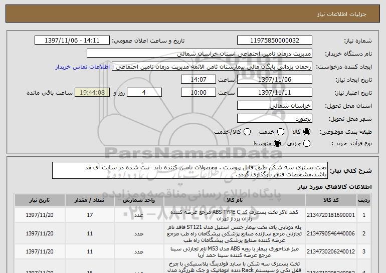Choose the جزیی purchase type radio
The width and height of the screenshot is (386, 273).
pyautogui.click(x=307, y=143)
